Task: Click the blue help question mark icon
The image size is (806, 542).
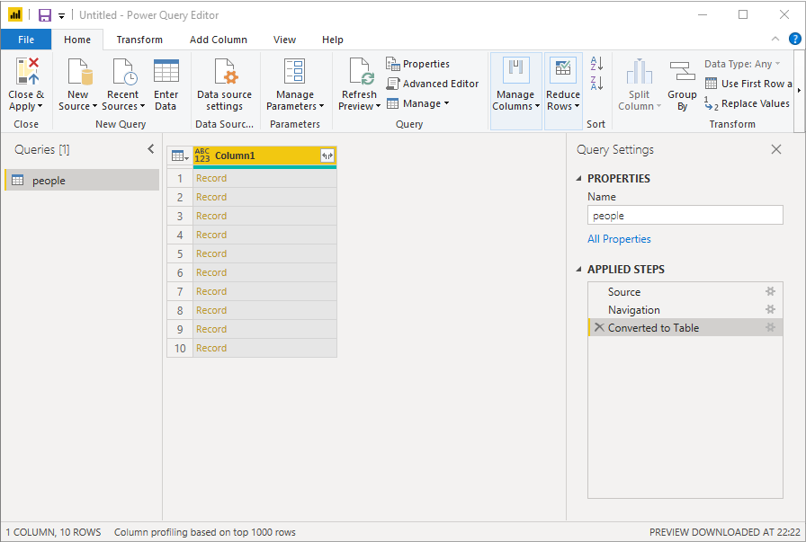Action: pos(794,39)
